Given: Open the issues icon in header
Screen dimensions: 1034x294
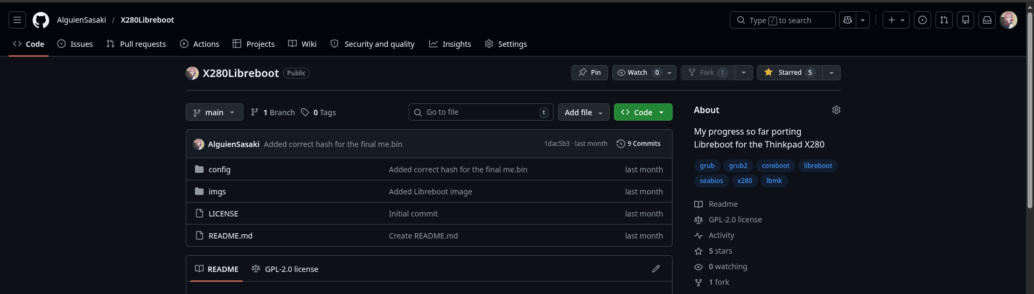Looking at the screenshot, I should tap(923, 20).
